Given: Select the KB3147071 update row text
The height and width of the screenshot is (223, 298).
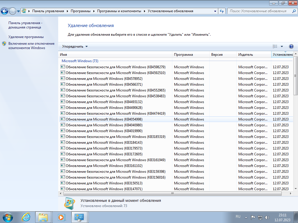Looking at the screenshot, I should point(104,189).
